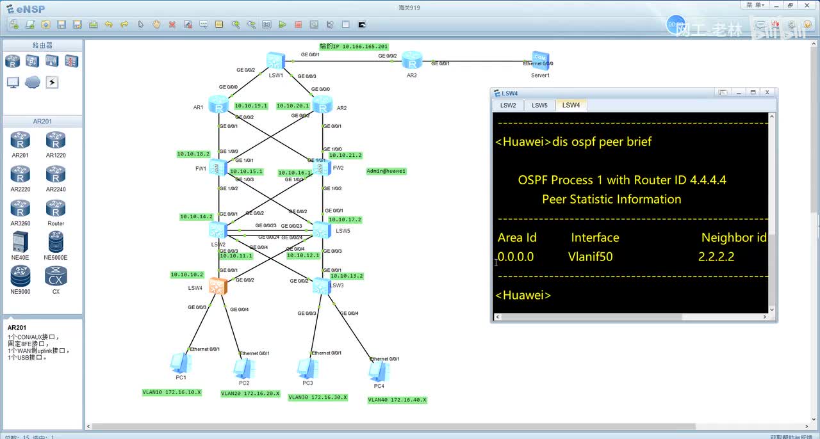Select the Wireless device category icon
Viewport: 820px width, 439px height.
pos(52,61)
